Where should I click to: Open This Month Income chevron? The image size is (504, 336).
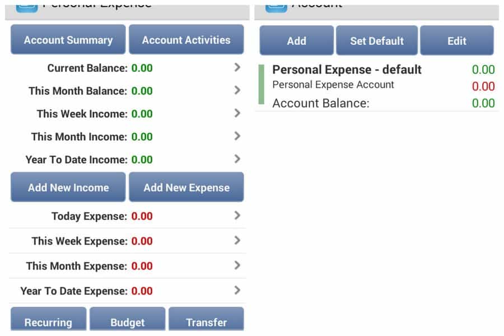237,136
